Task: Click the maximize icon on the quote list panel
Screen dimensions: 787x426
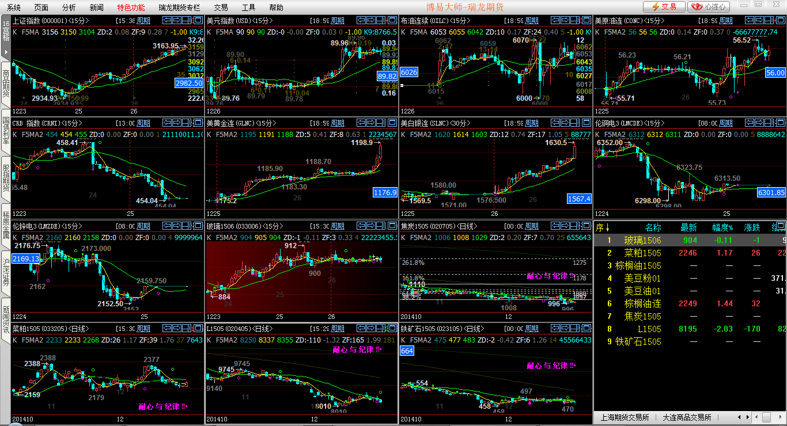Action: (x=781, y=226)
